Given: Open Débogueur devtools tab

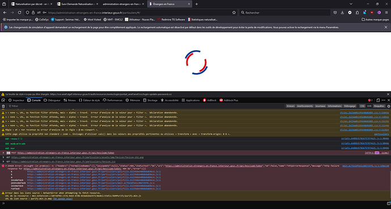Looking at the screenshot, I should click(52, 100).
